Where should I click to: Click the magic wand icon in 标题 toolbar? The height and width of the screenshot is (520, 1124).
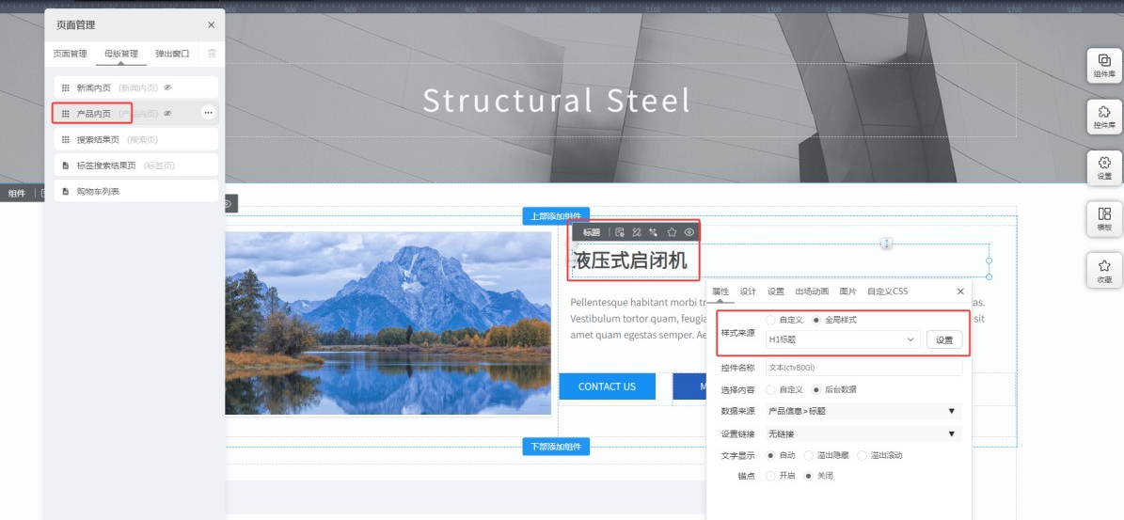(x=653, y=232)
